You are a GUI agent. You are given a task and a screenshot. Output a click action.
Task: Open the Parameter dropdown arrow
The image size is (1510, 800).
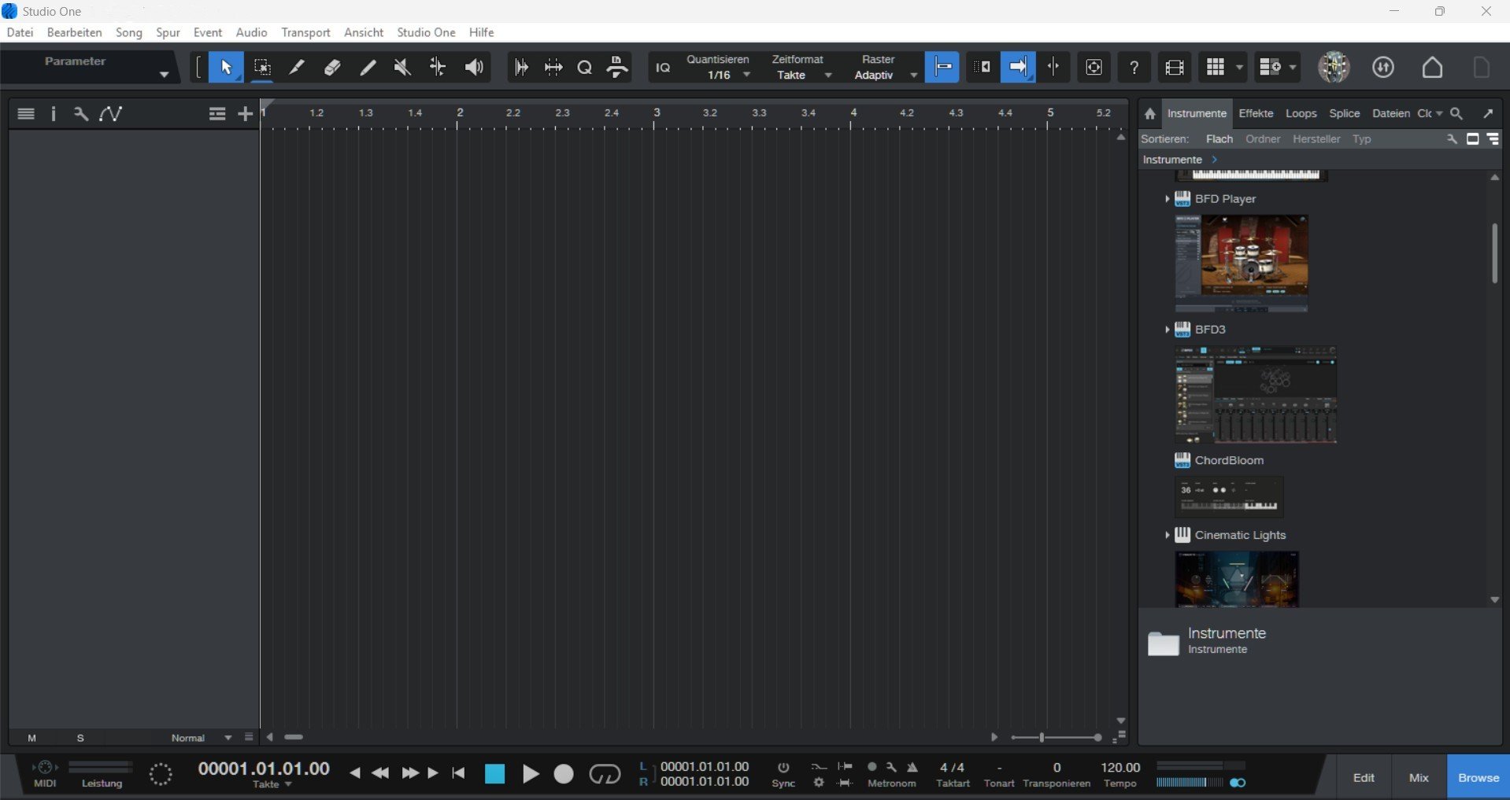point(164,74)
